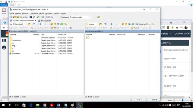
Task: Go to root directory in local panel
Action: (55, 24)
